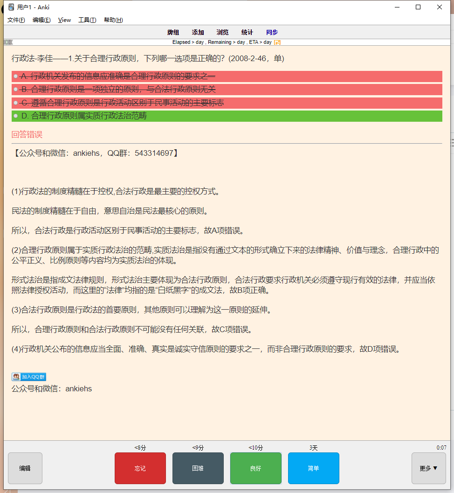The height and width of the screenshot is (493, 454).
Task: Rate card as 困难
Action: point(198,468)
